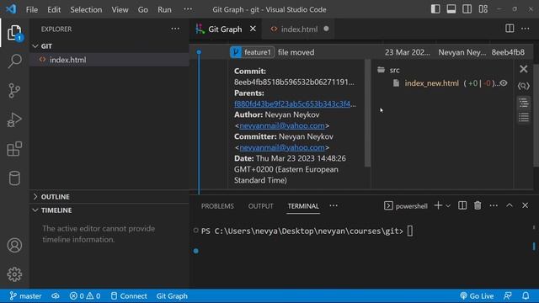Open the Go menu
539x303 pixels.
[143, 9]
